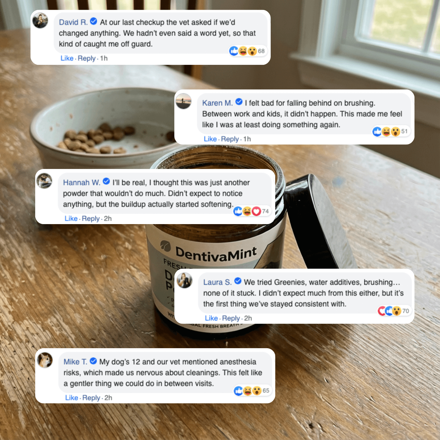The image size is (440, 440).
Task: Open Laura S. profile name link
Action: [217, 282]
